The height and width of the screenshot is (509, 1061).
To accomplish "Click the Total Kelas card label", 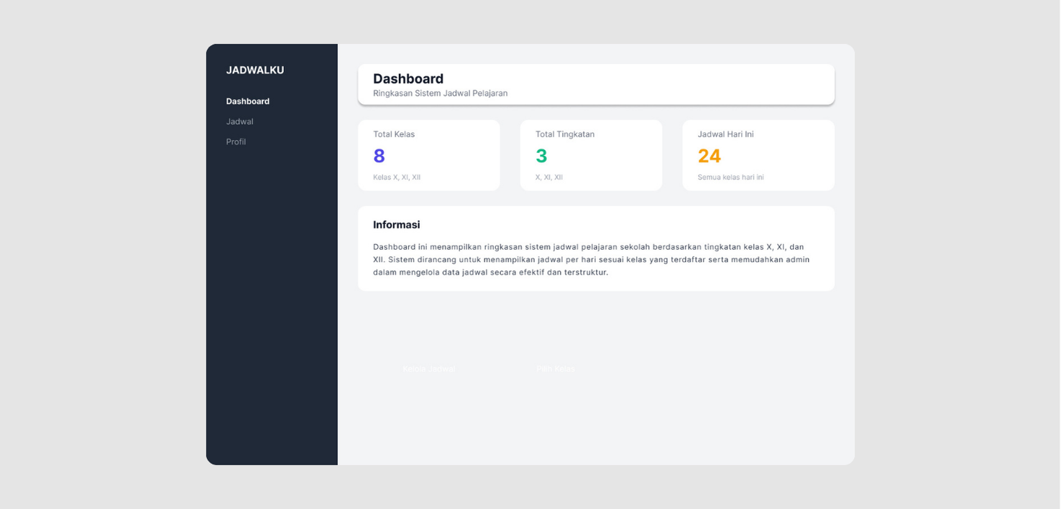I will tap(393, 134).
